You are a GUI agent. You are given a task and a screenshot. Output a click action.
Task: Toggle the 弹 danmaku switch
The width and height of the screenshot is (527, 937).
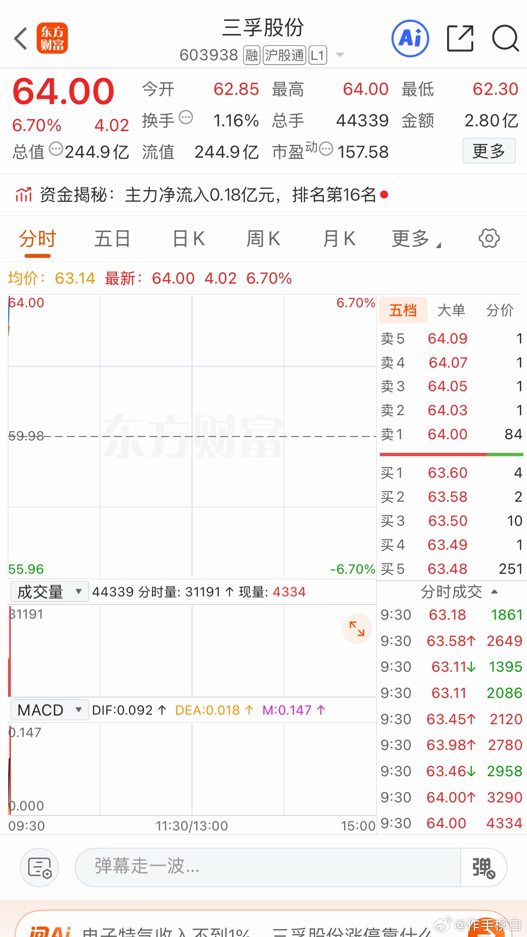[483, 867]
